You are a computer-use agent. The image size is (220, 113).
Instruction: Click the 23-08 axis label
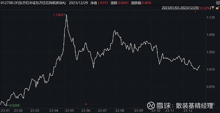coord(120,111)
